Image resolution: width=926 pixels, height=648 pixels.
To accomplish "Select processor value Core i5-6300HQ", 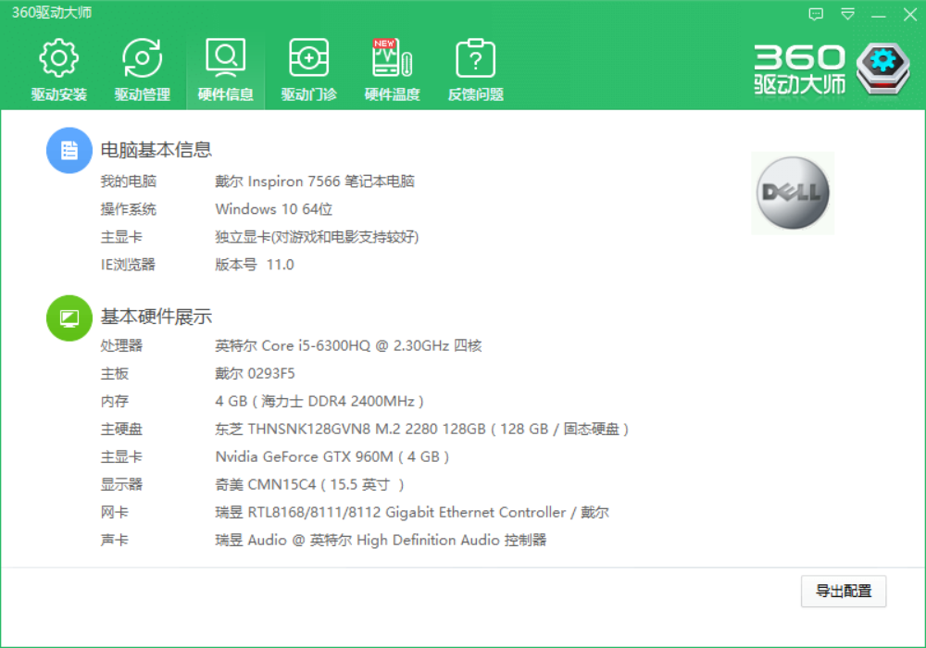I will coord(348,345).
